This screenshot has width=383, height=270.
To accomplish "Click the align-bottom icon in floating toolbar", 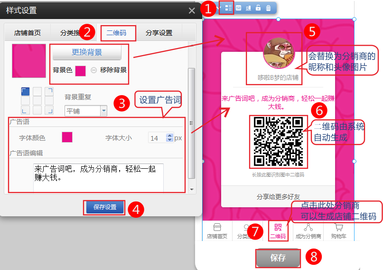I will [x=248, y=8].
